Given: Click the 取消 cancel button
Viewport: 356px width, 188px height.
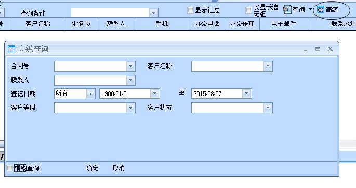Looking at the screenshot, I should pyautogui.click(x=118, y=168).
